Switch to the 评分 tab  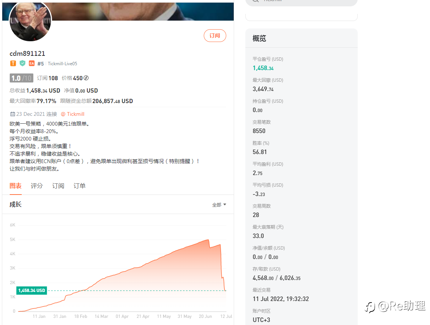[x=37, y=186]
